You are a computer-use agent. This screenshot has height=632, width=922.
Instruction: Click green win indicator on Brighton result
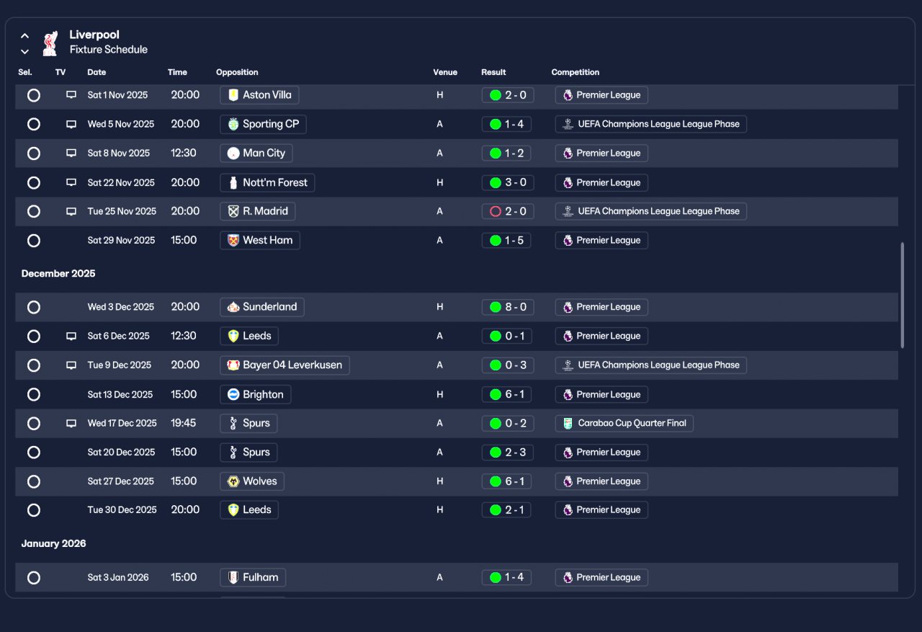pos(495,394)
